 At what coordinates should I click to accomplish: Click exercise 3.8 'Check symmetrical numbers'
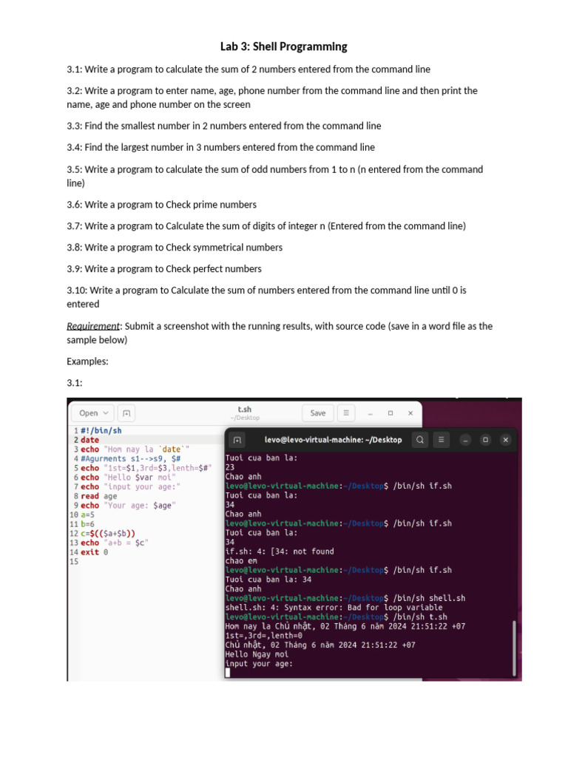(175, 248)
